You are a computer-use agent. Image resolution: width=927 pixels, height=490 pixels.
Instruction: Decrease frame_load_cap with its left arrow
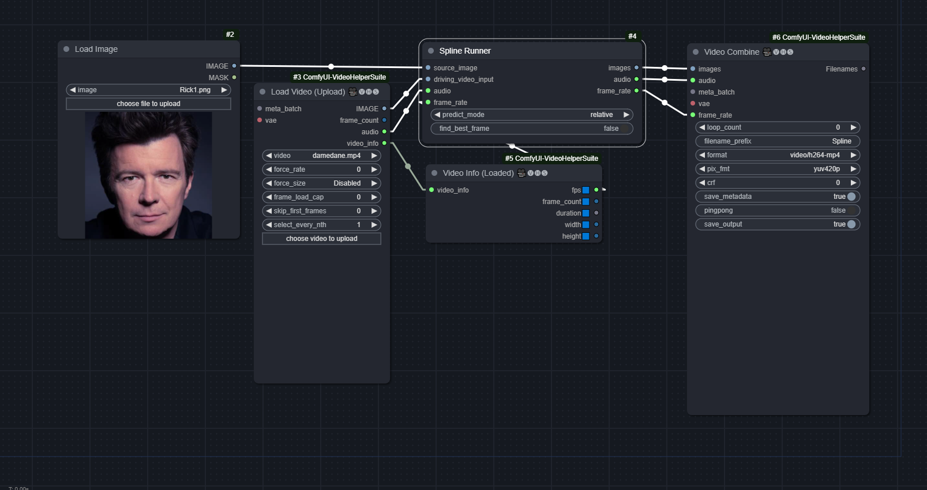269,197
